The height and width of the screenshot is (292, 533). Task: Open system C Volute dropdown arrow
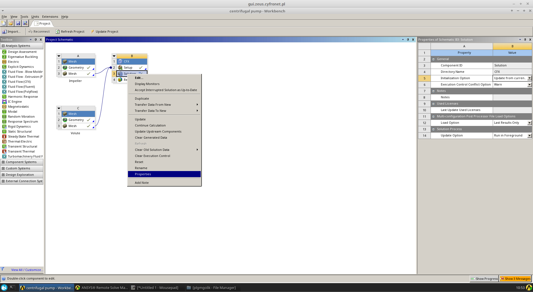pyautogui.click(x=59, y=108)
